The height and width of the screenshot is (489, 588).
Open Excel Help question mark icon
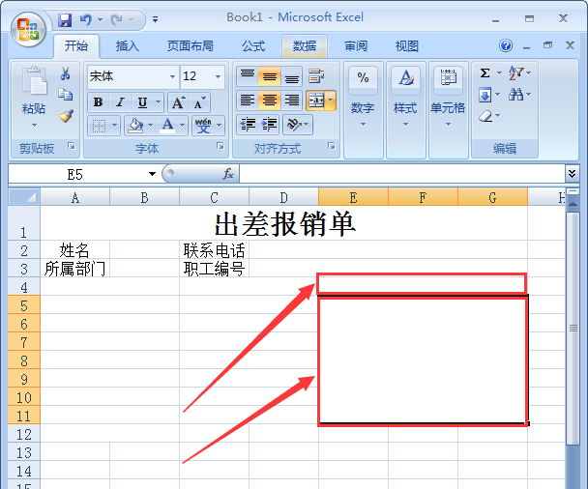pyautogui.click(x=506, y=45)
